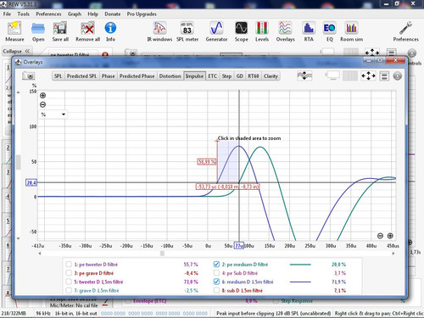This screenshot has width=424, height=318.
Task: Open the Room sim tool
Action: pyautogui.click(x=351, y=31)
